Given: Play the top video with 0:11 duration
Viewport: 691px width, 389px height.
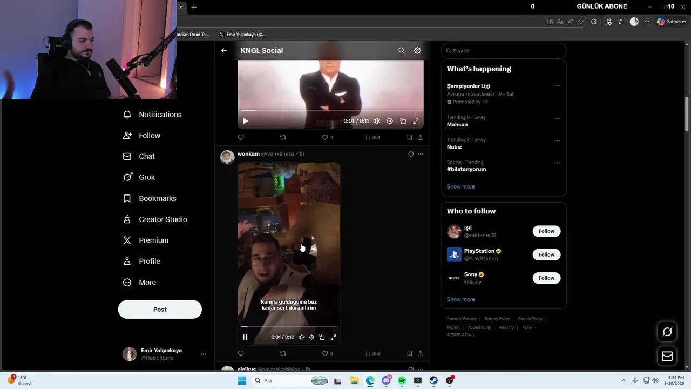Looking at the screenshot, I should click(x=245, y=121).
